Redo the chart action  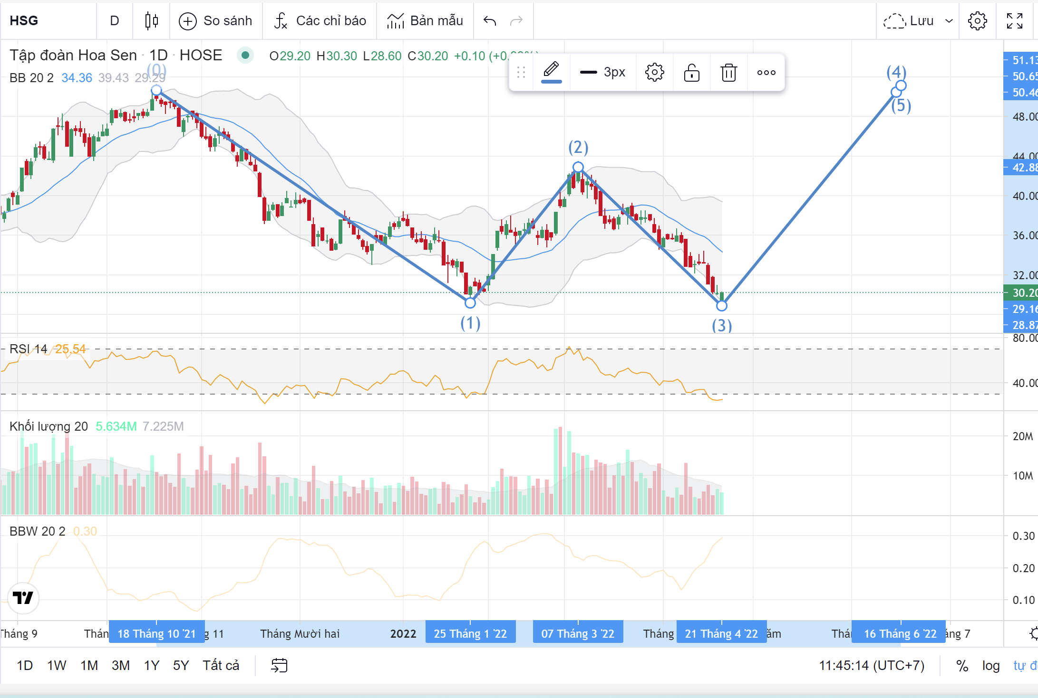516,21
